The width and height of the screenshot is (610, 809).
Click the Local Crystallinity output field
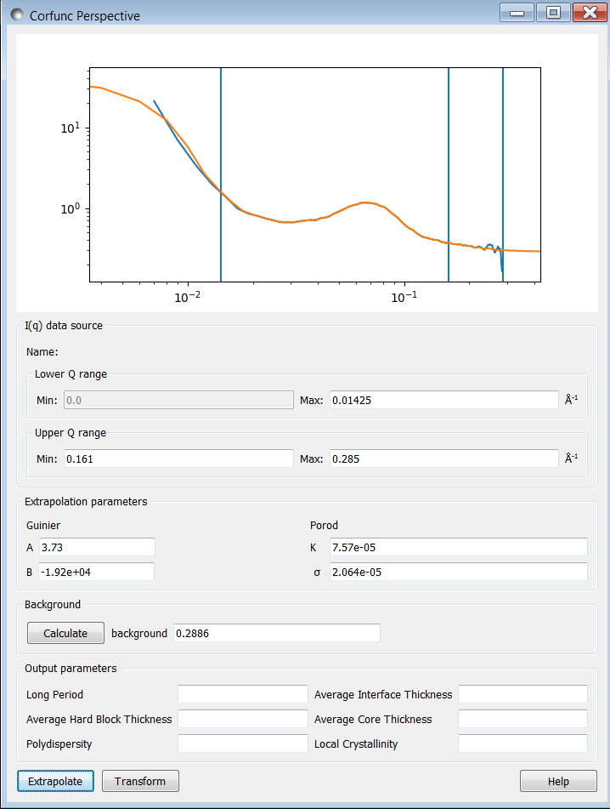(x=522, y=743)
